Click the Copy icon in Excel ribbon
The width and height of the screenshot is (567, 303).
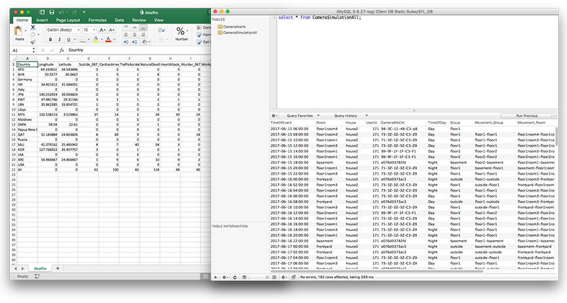coord(33,35)
